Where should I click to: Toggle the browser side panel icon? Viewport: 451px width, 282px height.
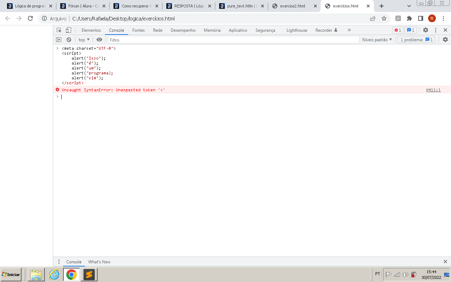tap(421, 18)
